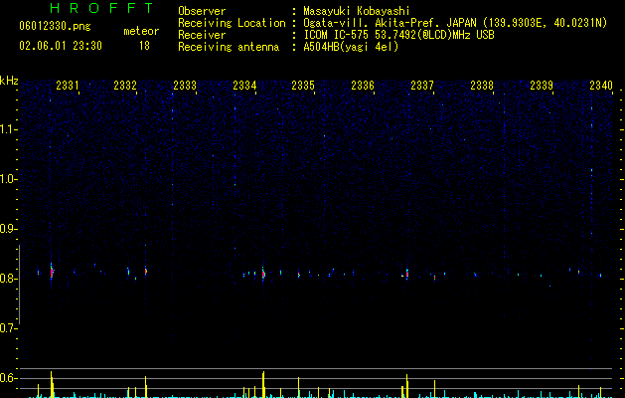This screenshot has height=398, width=625.
Task: Click the 2339 time marker
Action: coord(542,86)
